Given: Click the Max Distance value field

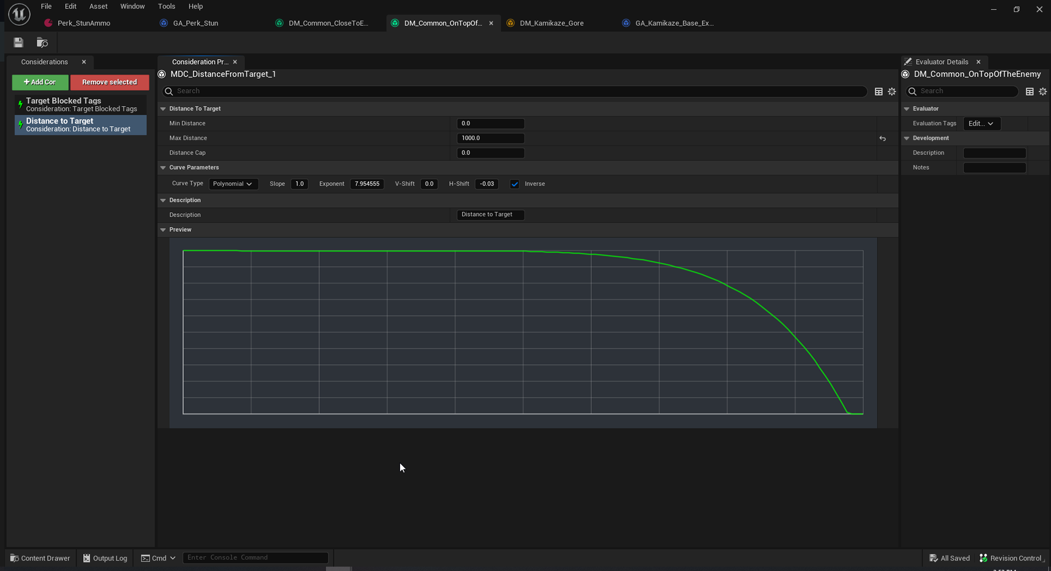Looking at the screenshot, I should tap(490, 138).
